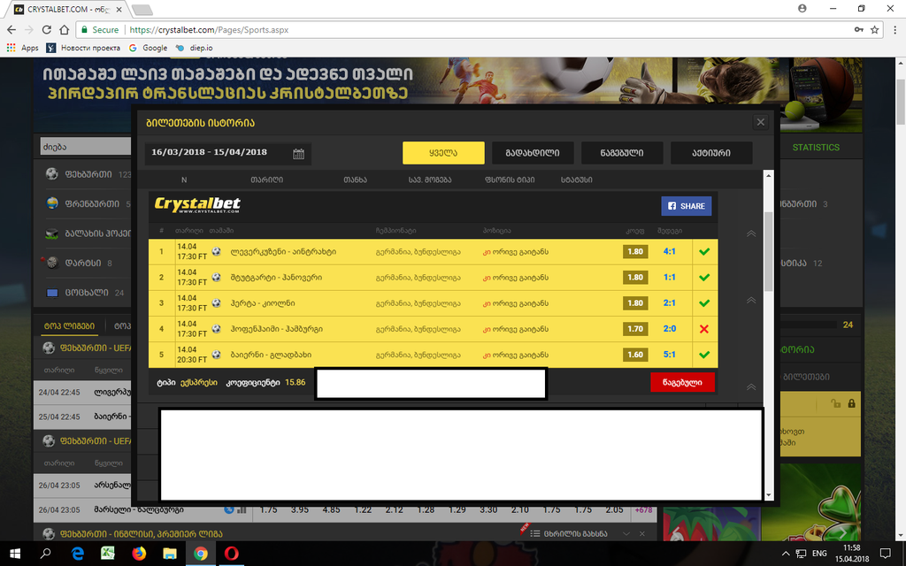Click the red X on the ჰოფენჰაიმი - ჰამბურგი row
This screenshot has height=566, width=906.
tap(704, 329)
